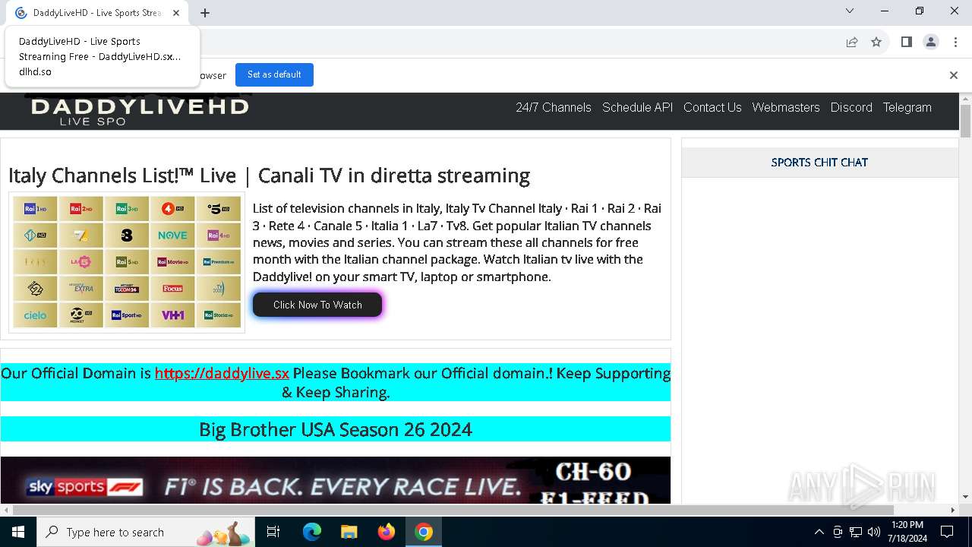Screen dimensions: 972x547
Task: Open the Chrome profile avatar icon
Action: (x=931, y=42)
